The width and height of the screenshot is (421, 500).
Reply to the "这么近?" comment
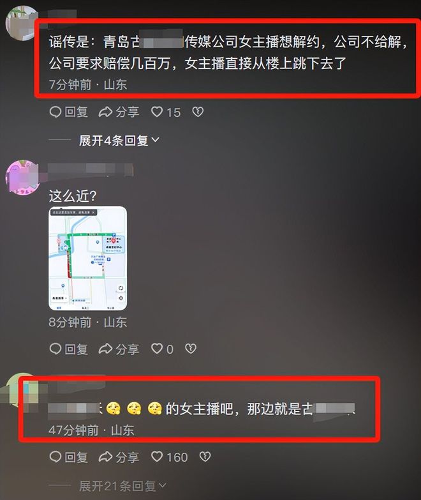68,349
